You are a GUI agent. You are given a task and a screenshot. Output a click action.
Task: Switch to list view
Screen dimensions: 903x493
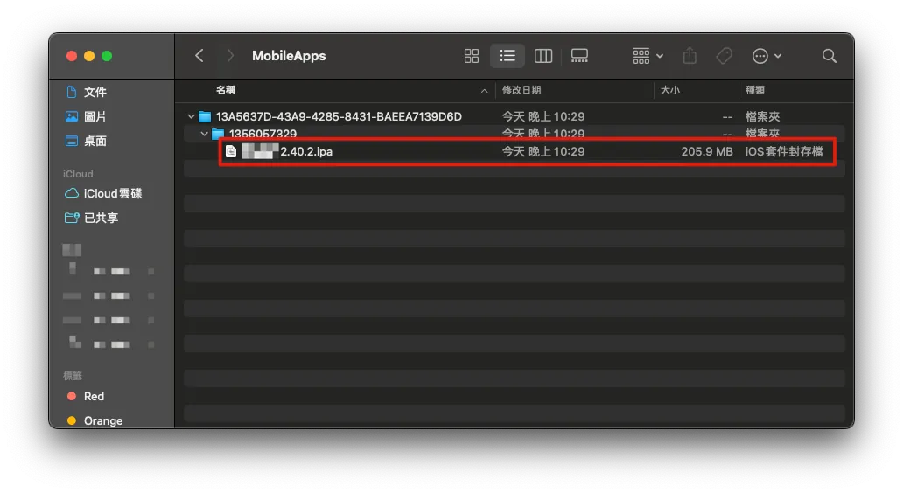pos(507,56)
